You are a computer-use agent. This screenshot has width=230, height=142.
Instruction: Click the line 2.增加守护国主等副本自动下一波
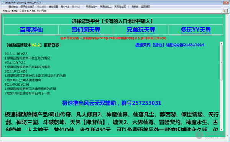pos(27,93)
